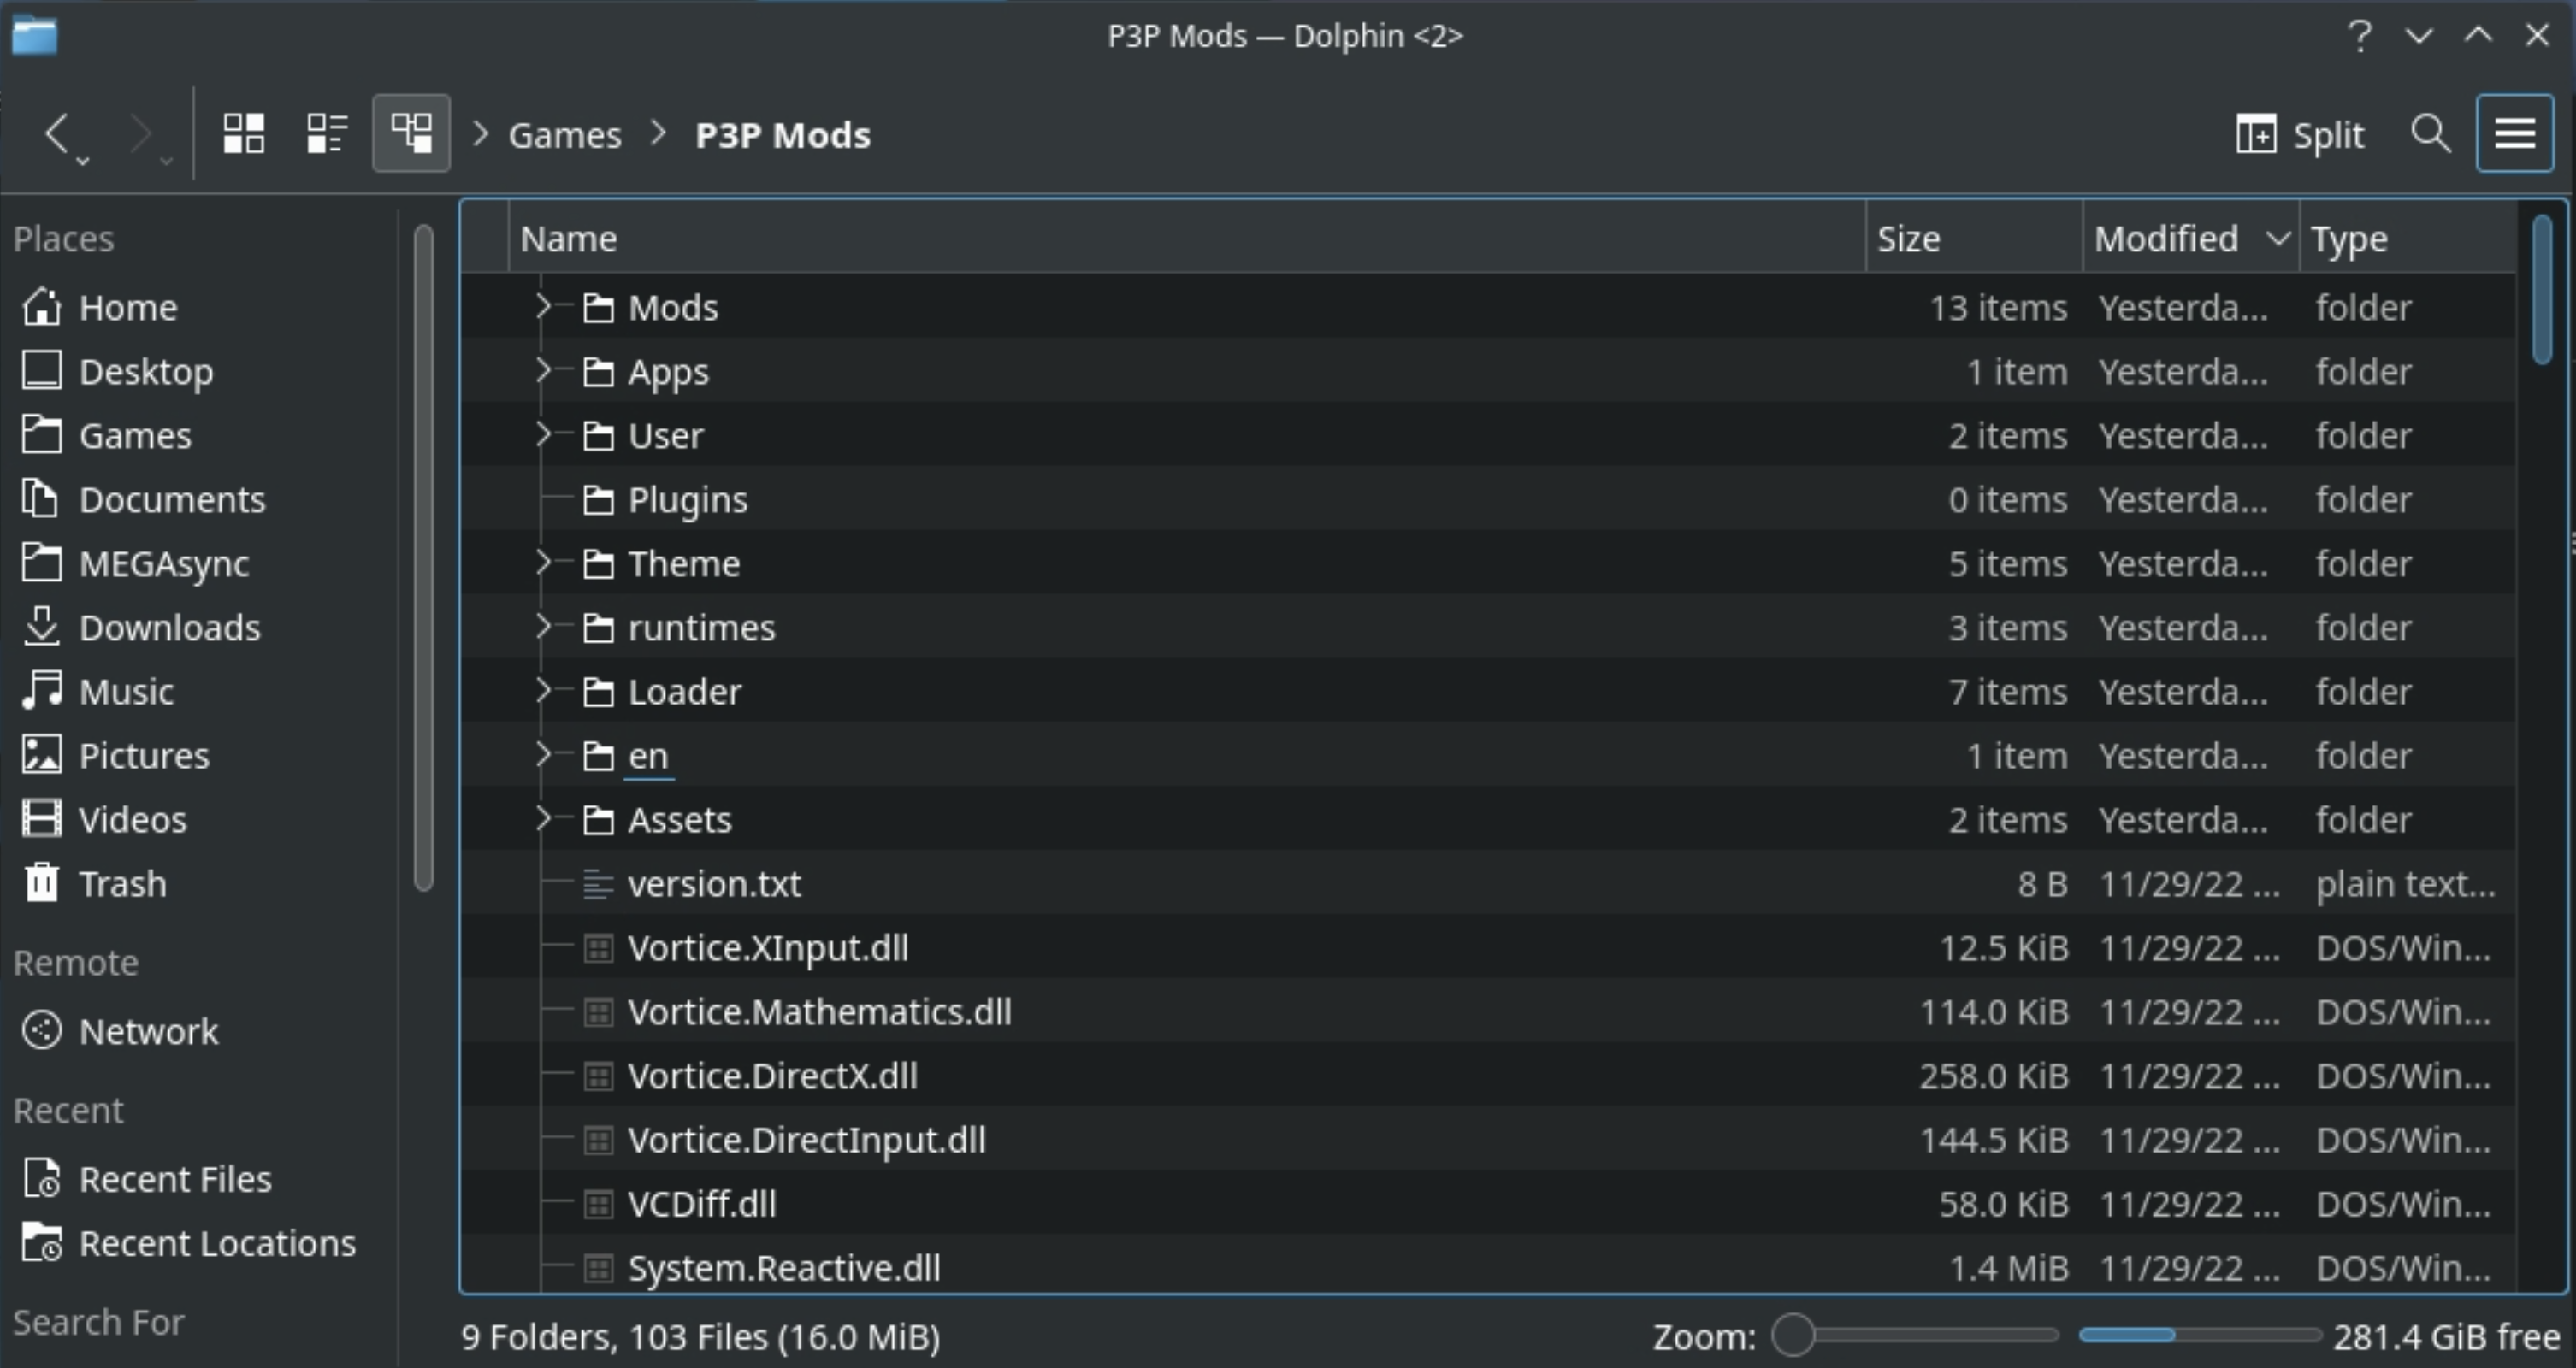Screen dimensions: 2576x1368
Task: Click the path expand chevron before Games
Action: (480, 133)
